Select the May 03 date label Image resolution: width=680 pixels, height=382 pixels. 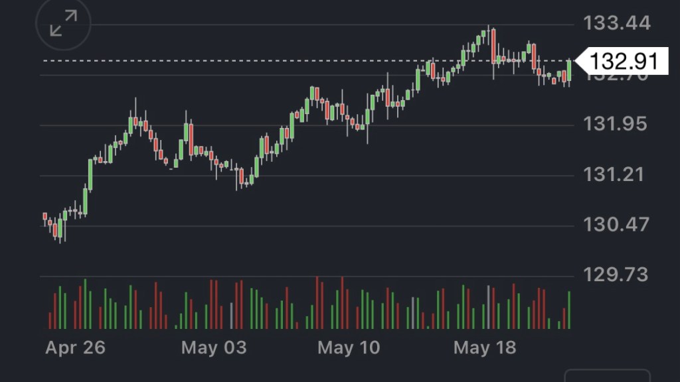pyautogui.click(x=213, y=348)
